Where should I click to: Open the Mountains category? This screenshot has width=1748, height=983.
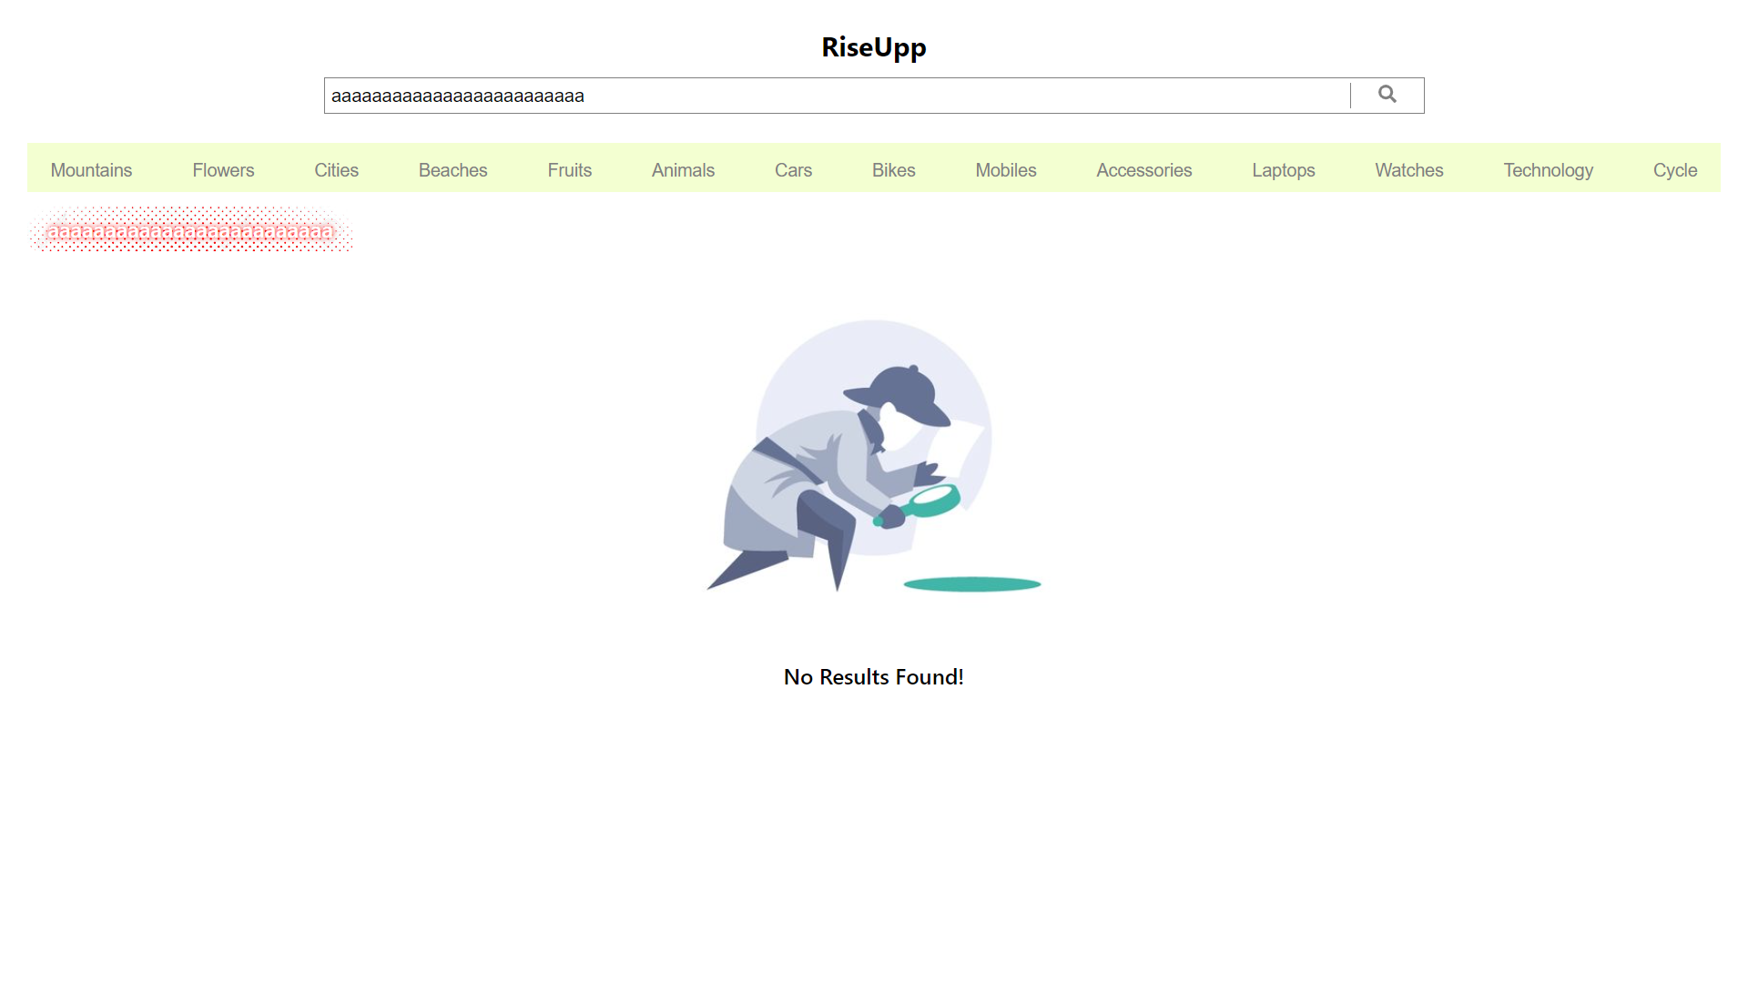click(x=91, y=170)
